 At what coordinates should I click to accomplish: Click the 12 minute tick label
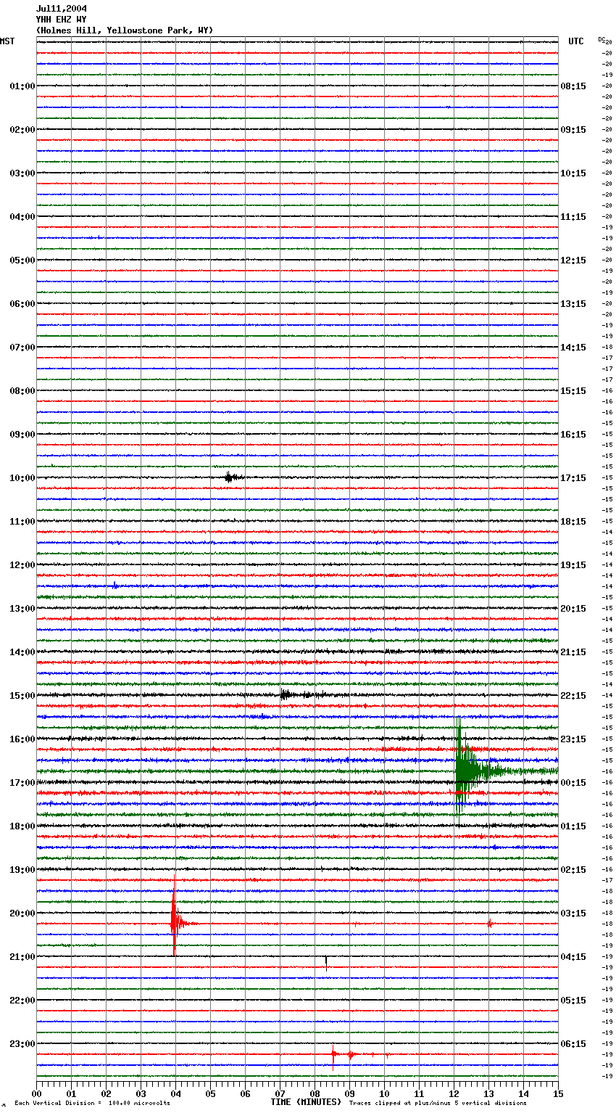coord(454,1093)
